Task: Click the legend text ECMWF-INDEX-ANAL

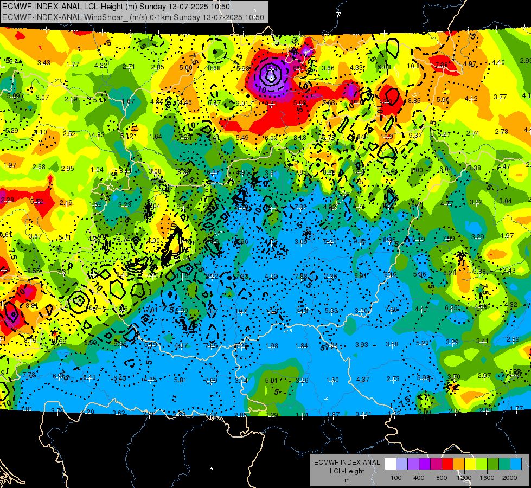Action: click(x=347, y=463)
